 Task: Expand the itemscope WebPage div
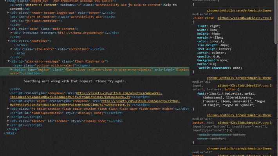pos(11,33)
